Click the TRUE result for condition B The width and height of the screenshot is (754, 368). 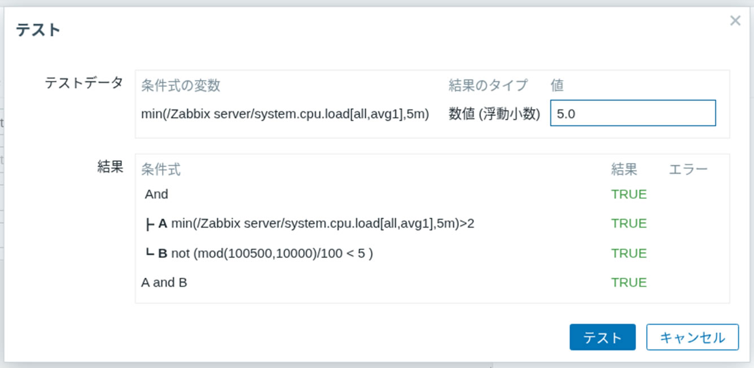coord(628,253)
